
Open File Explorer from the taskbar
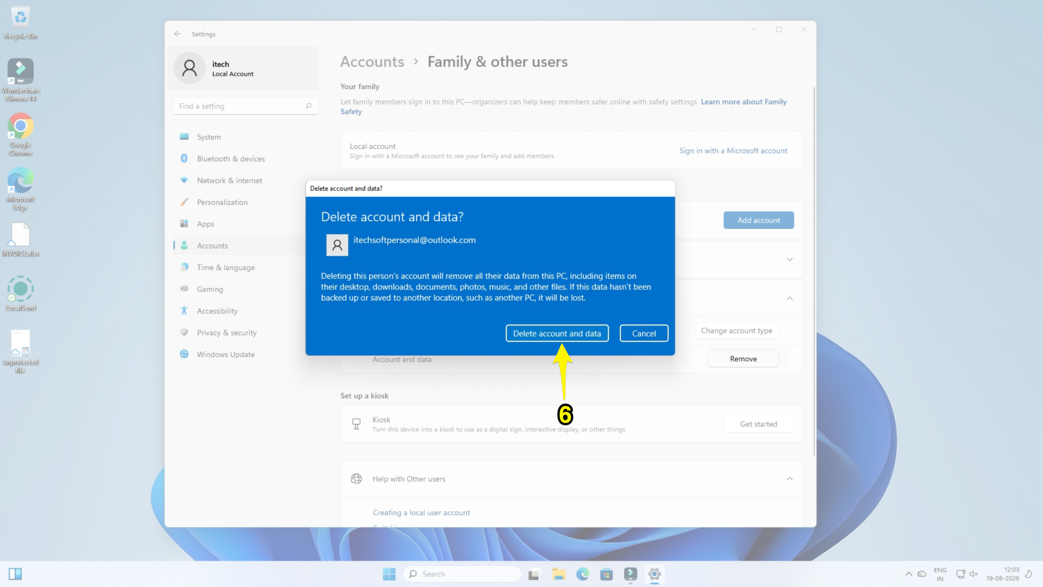[x=559, y=574]
